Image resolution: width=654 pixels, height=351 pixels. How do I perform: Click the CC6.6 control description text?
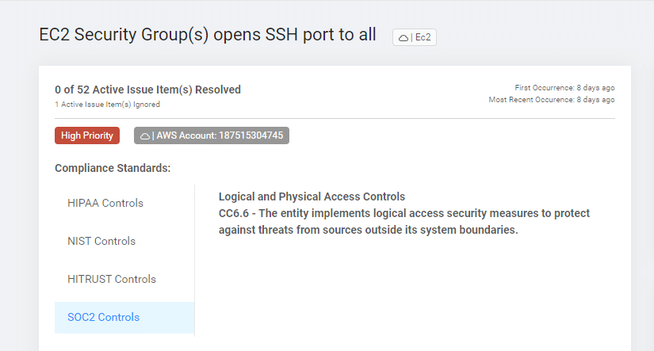pos(404,213)
